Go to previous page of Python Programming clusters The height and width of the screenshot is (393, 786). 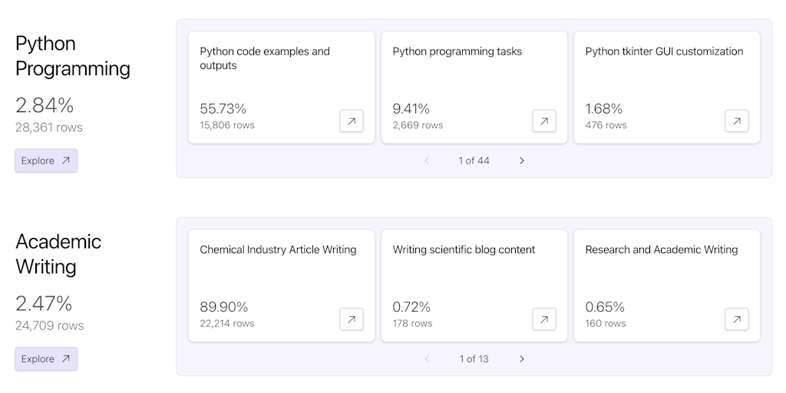tap(428, 160)
